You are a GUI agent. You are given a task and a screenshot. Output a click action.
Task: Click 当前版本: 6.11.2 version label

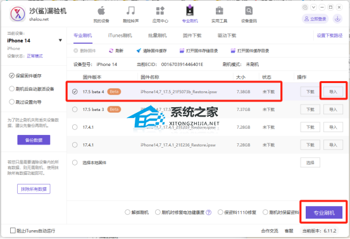[x=319, y=231]
